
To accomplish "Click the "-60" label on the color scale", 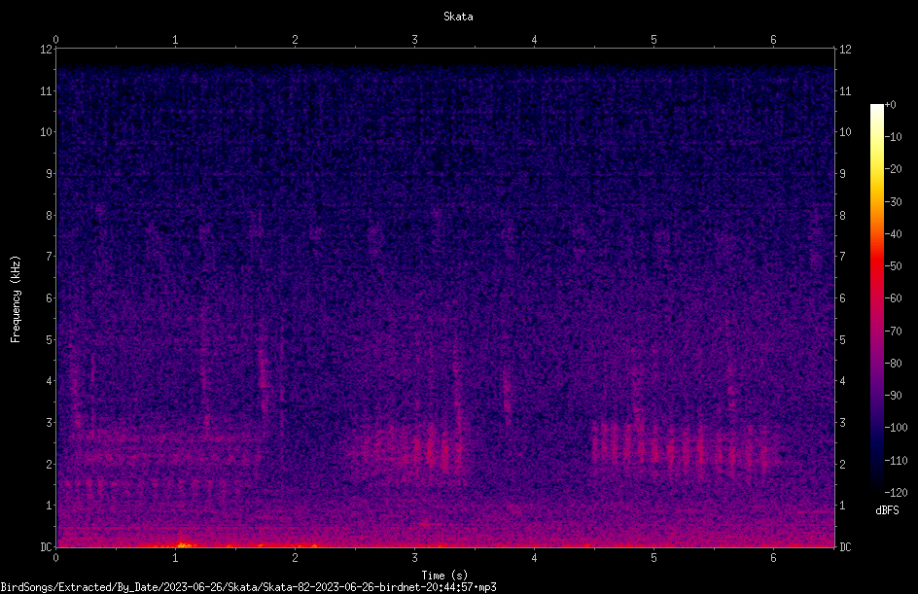I will pos(893,298).
